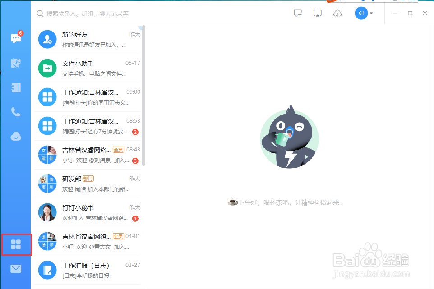Click avatar of work notice at 08:53
Viewport: 434px width, 289px height.
pos(47,126)
